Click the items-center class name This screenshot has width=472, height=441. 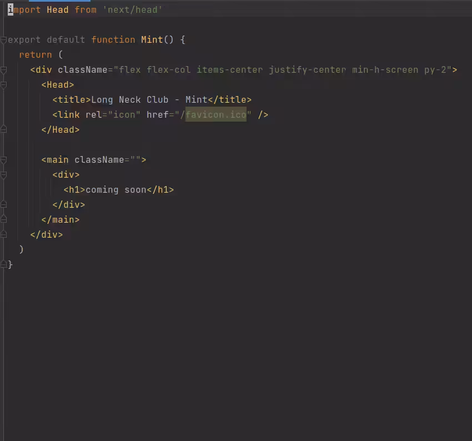[x=229, y=70]
